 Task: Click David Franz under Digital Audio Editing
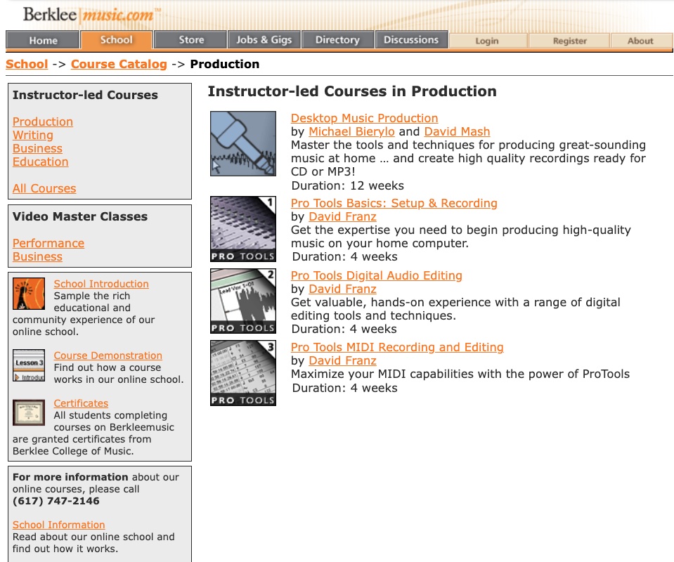tap(342, 289)
